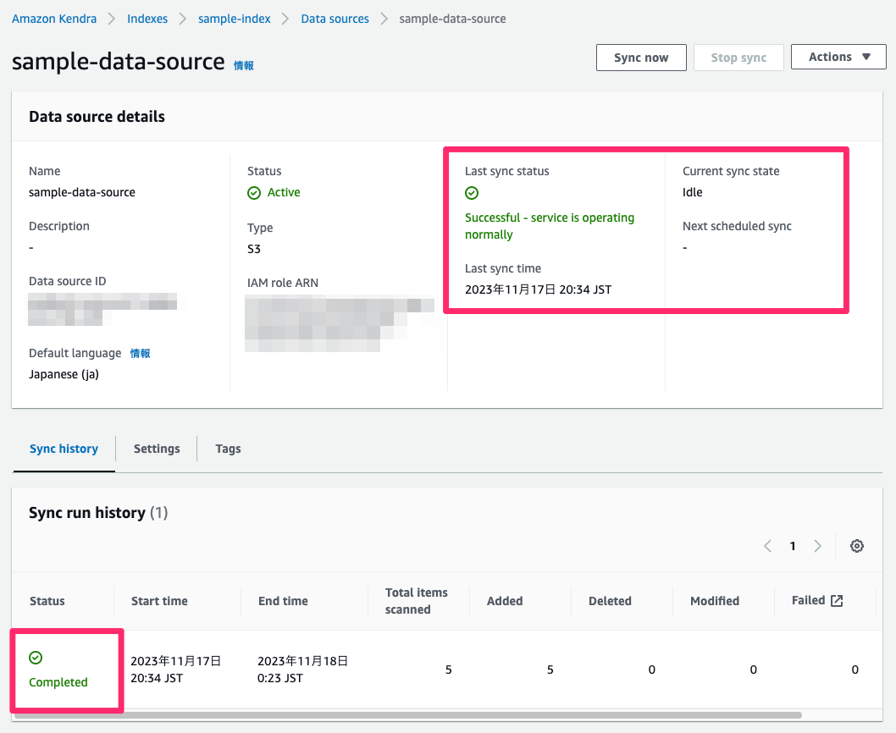This screenshot has width=896, height=733.
Task: Click the Active status text
Action: (x=284, y=192)
